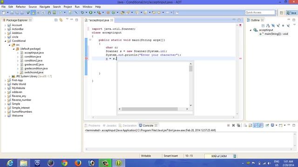Click Collapse All in Package Explorer
The height and width of the screenshot is (167, 298).
pos(56,20)
